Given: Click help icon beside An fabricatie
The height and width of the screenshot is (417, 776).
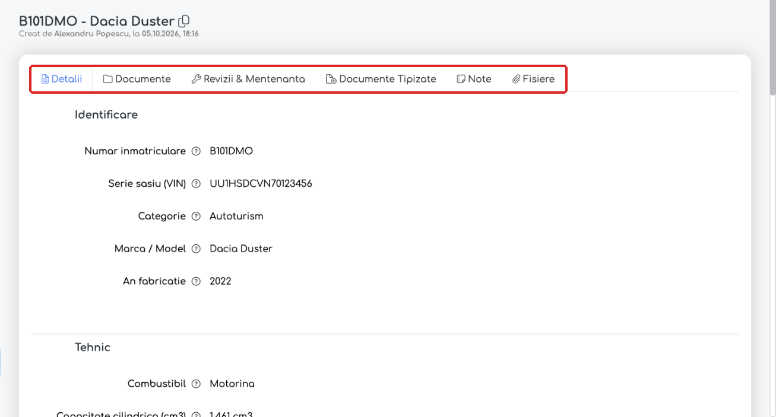Looking at the screenshot, I should point(196,281).
